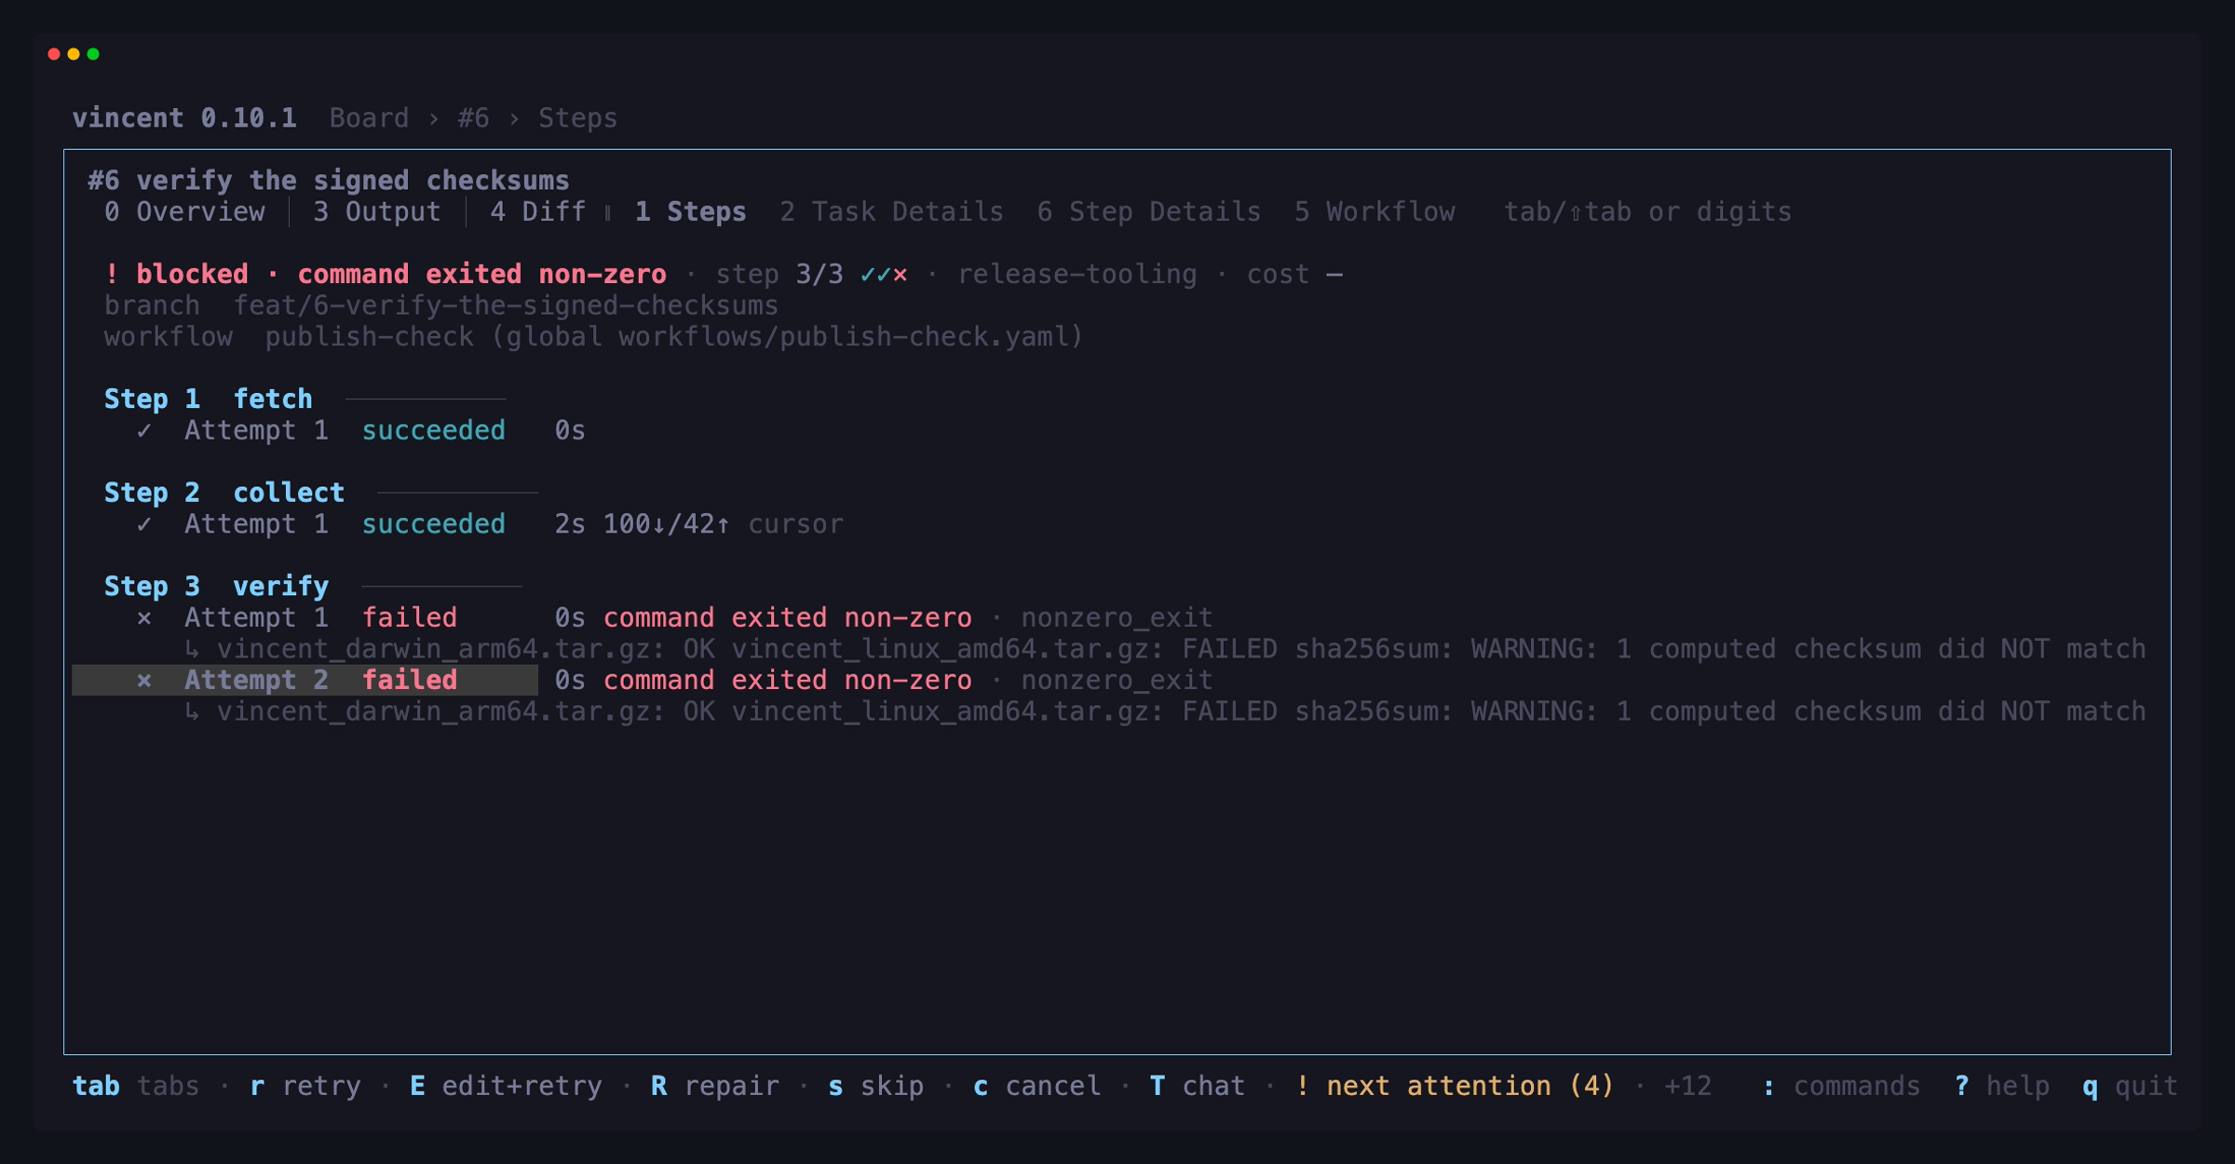This screenshot has width=2235, height=1164.
Task: Click the r retry shortcut
Action: (305, 1086)
